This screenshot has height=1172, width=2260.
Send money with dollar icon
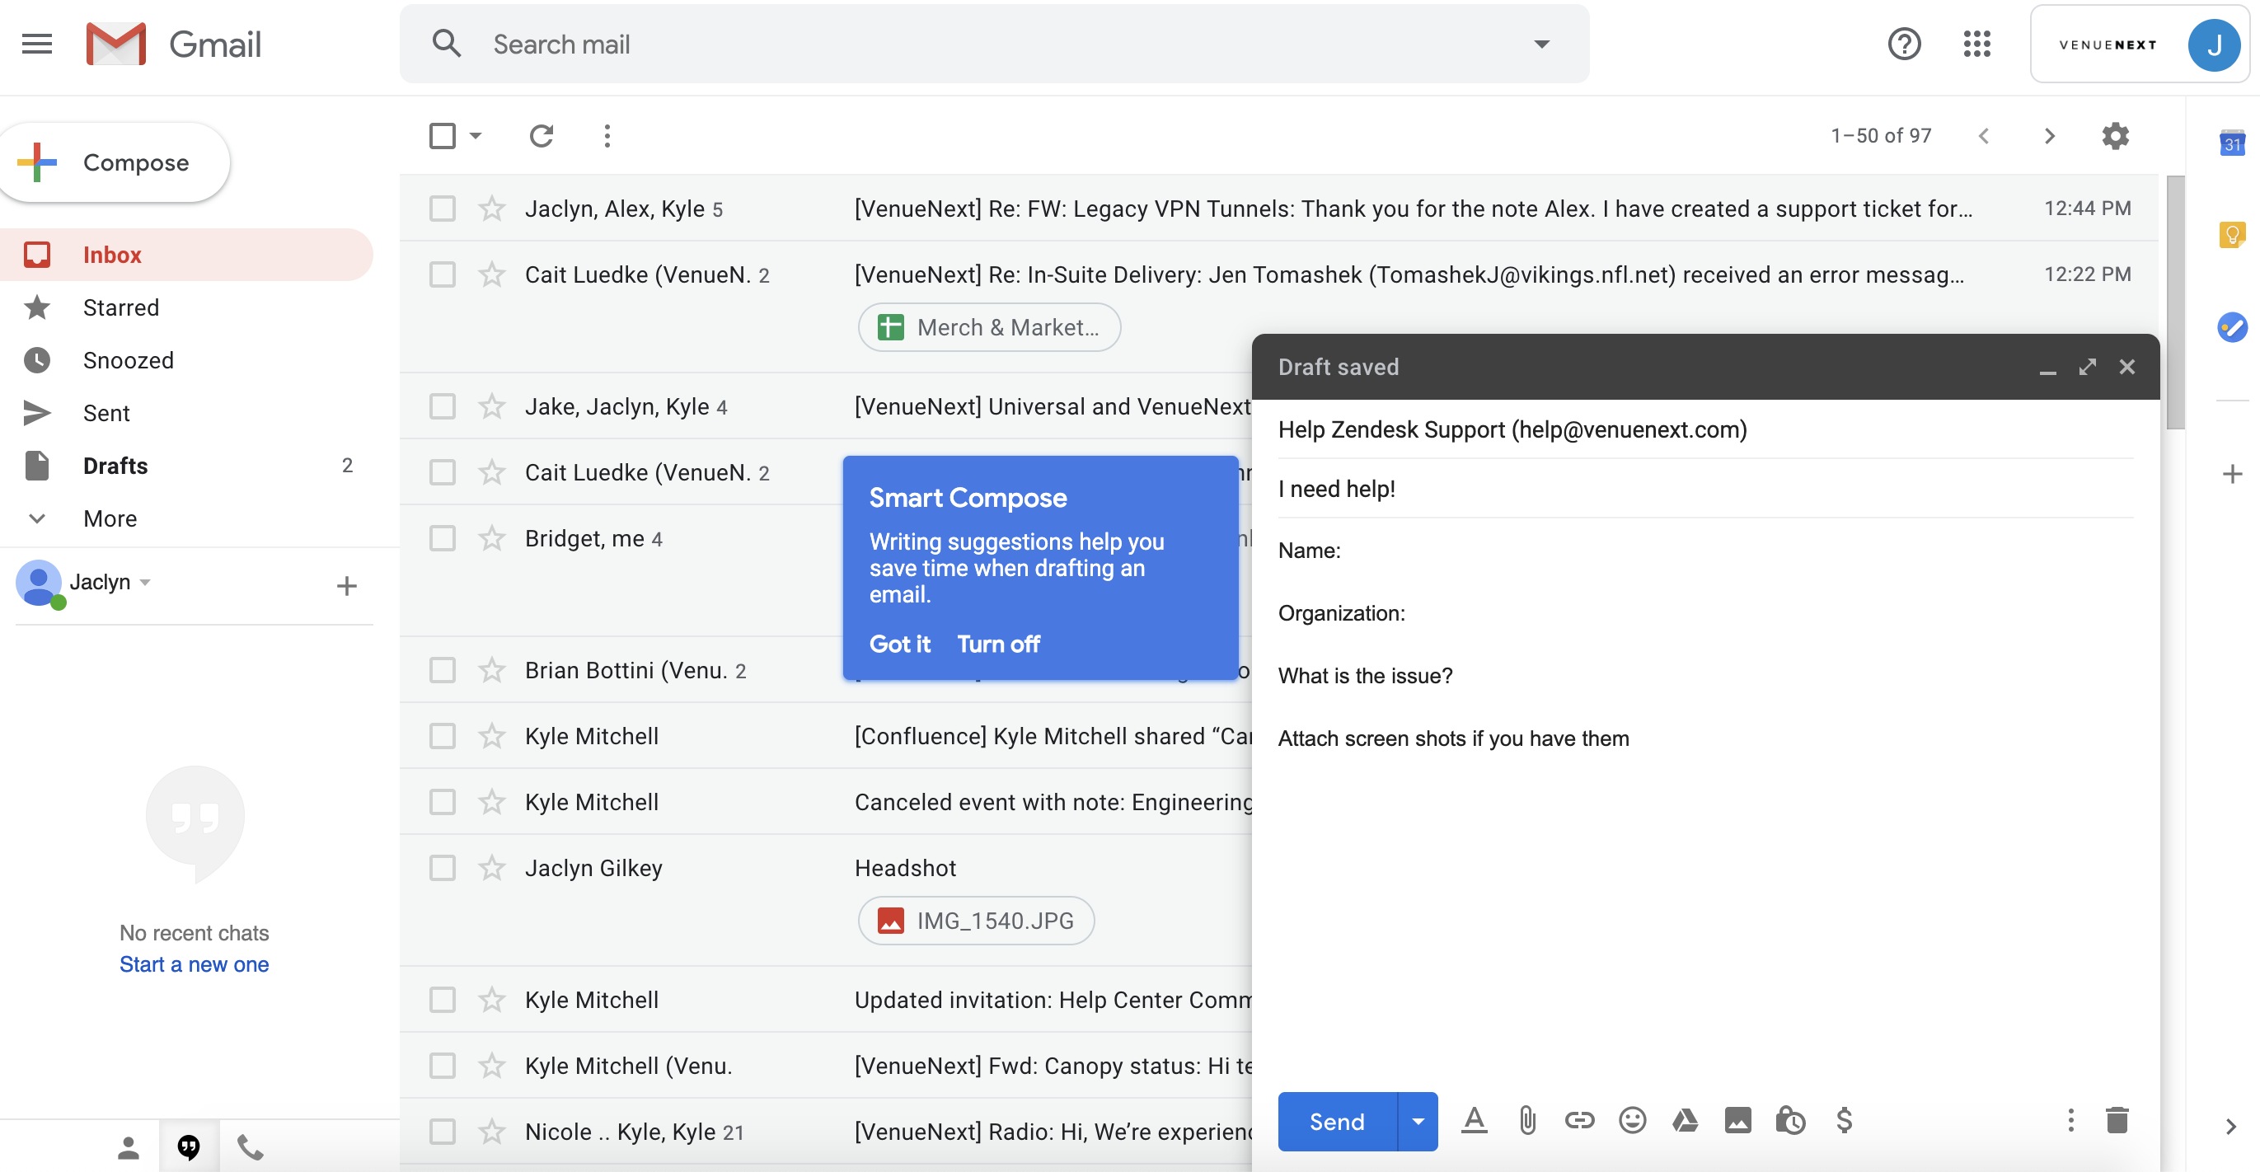coord(1844,1120)
